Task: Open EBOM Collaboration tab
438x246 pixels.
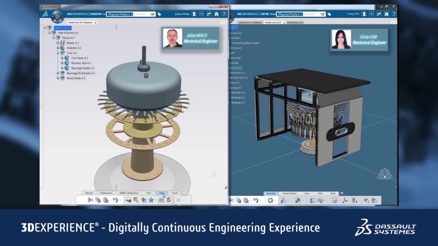Action: pos(129,193)
